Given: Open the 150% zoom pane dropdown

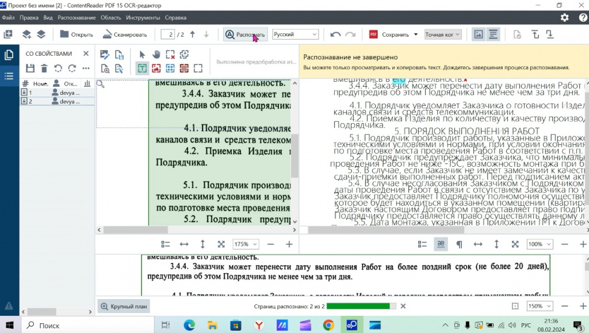Looking at the screenshot, I should click(x=540, y=307).
